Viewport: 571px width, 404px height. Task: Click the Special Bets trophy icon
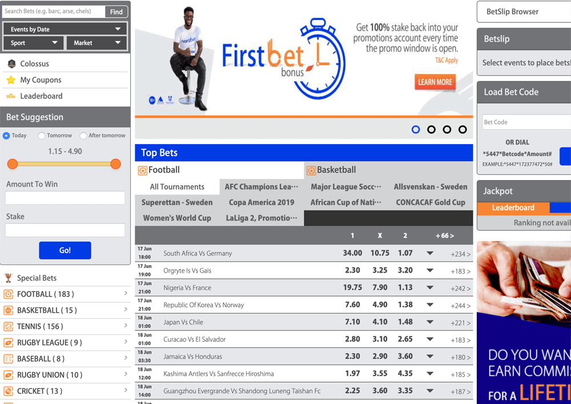9,278
